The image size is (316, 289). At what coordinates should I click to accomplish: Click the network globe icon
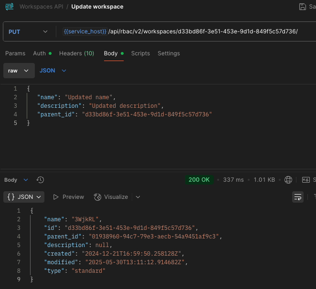point(288,180)
